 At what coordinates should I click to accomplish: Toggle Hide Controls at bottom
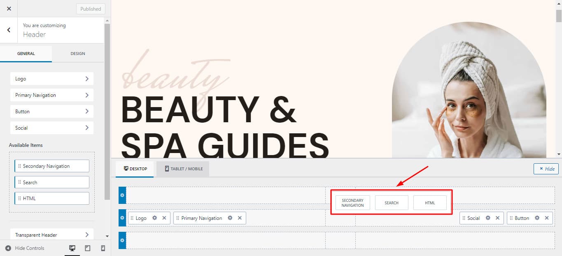tap(25, 248)
